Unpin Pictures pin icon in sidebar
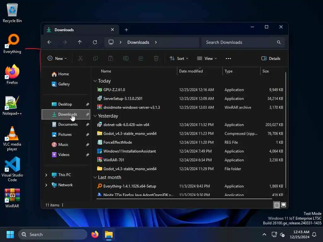 [x=88, y=135]
